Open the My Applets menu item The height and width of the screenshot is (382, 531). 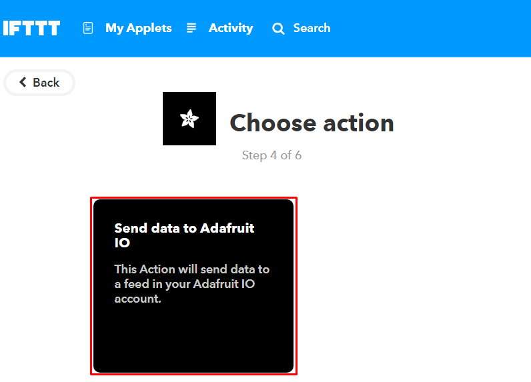point(138,28)
